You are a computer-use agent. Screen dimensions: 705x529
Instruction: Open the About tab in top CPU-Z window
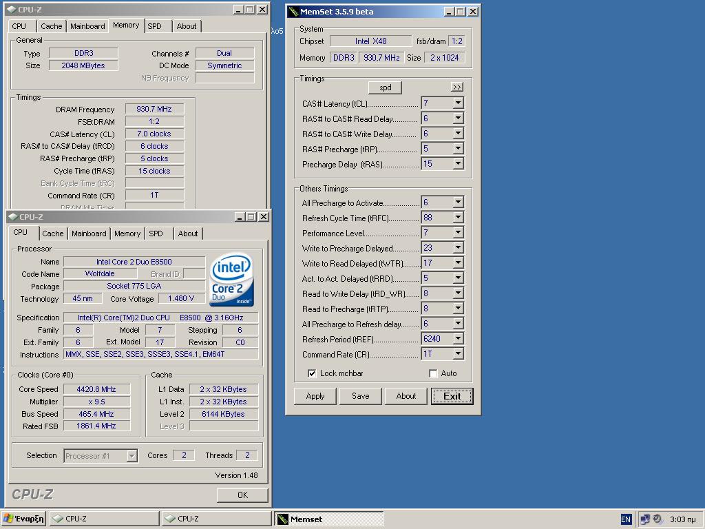pos(186,27)
